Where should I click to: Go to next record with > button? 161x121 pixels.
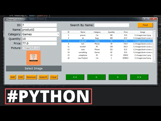[x=118, y=77]
